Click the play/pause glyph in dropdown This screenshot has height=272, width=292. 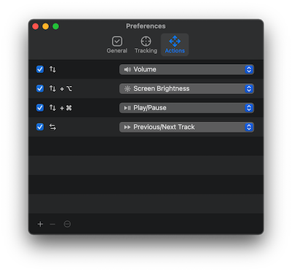pyautogui.click(x=127, y=108)
